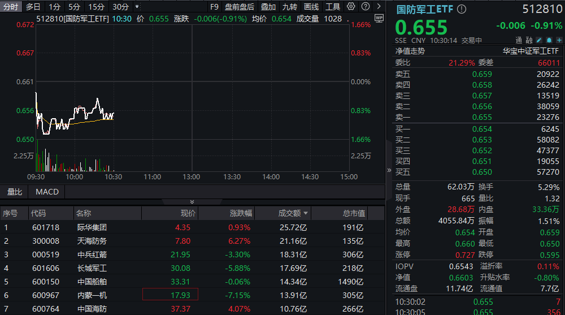Toggle the 九转 indicator
565x315 pixels.
click(290, 6)
